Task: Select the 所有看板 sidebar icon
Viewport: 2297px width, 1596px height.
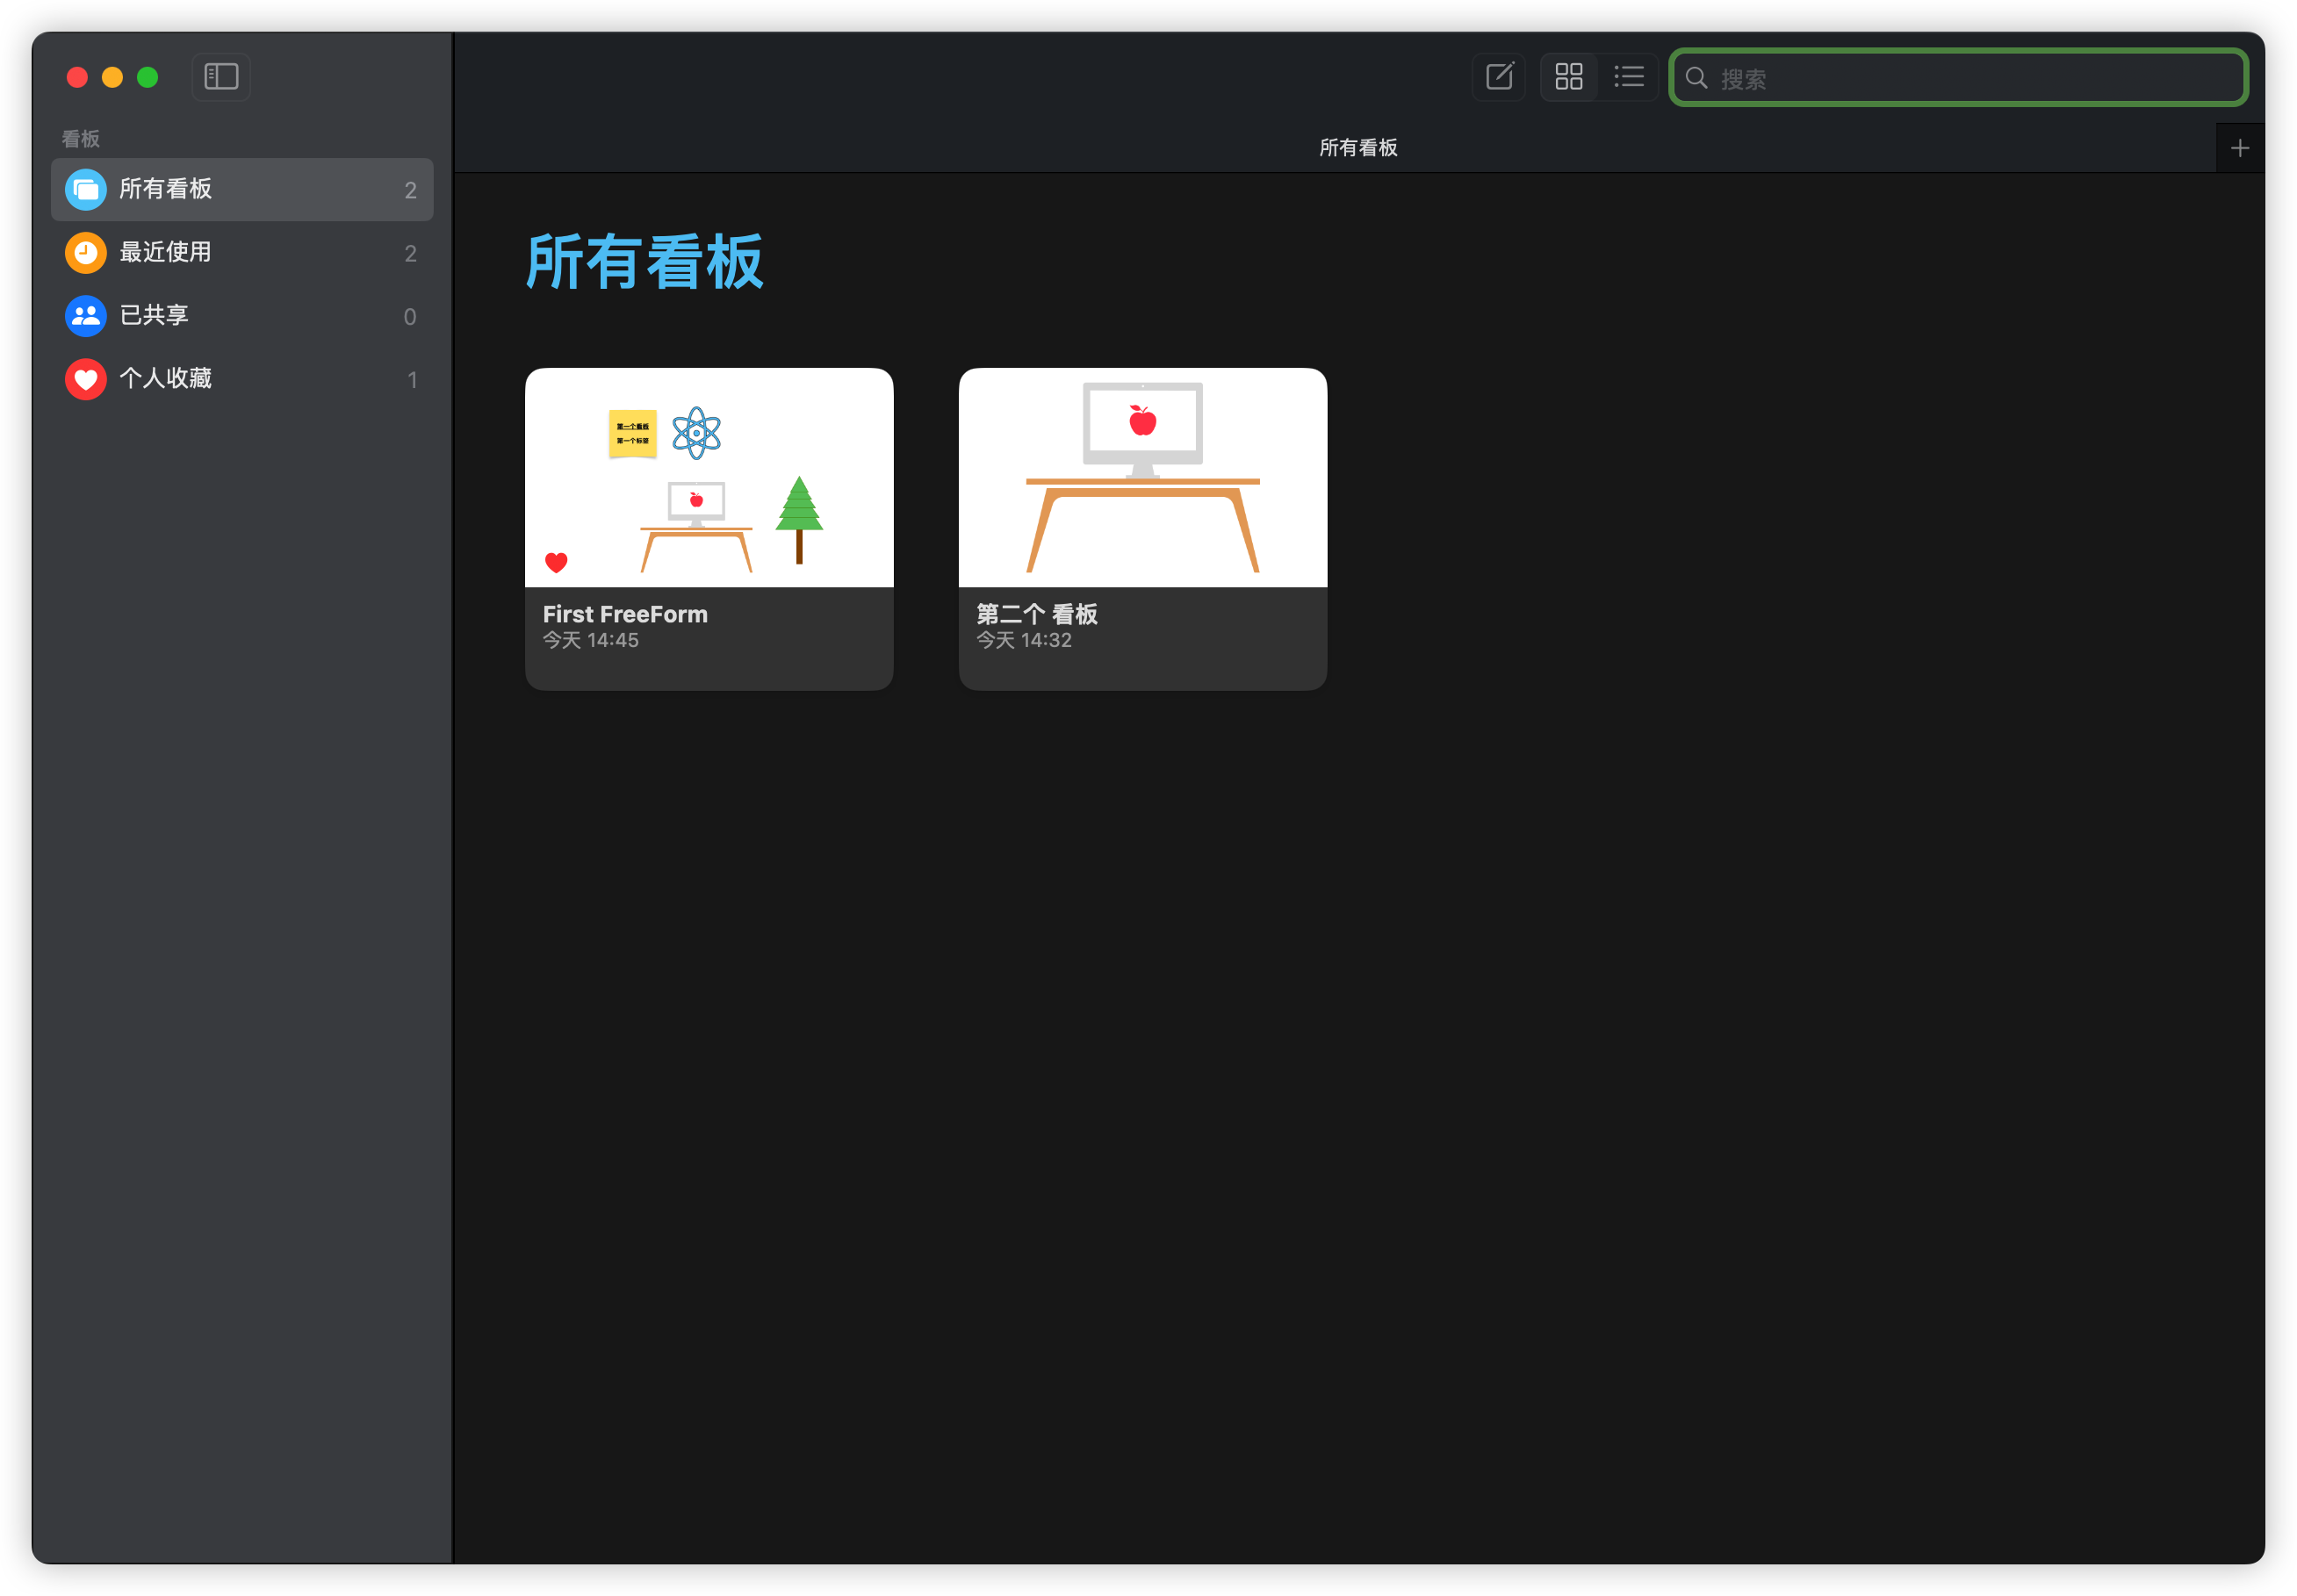Action: pyautogui.click(x=85, y=189)
